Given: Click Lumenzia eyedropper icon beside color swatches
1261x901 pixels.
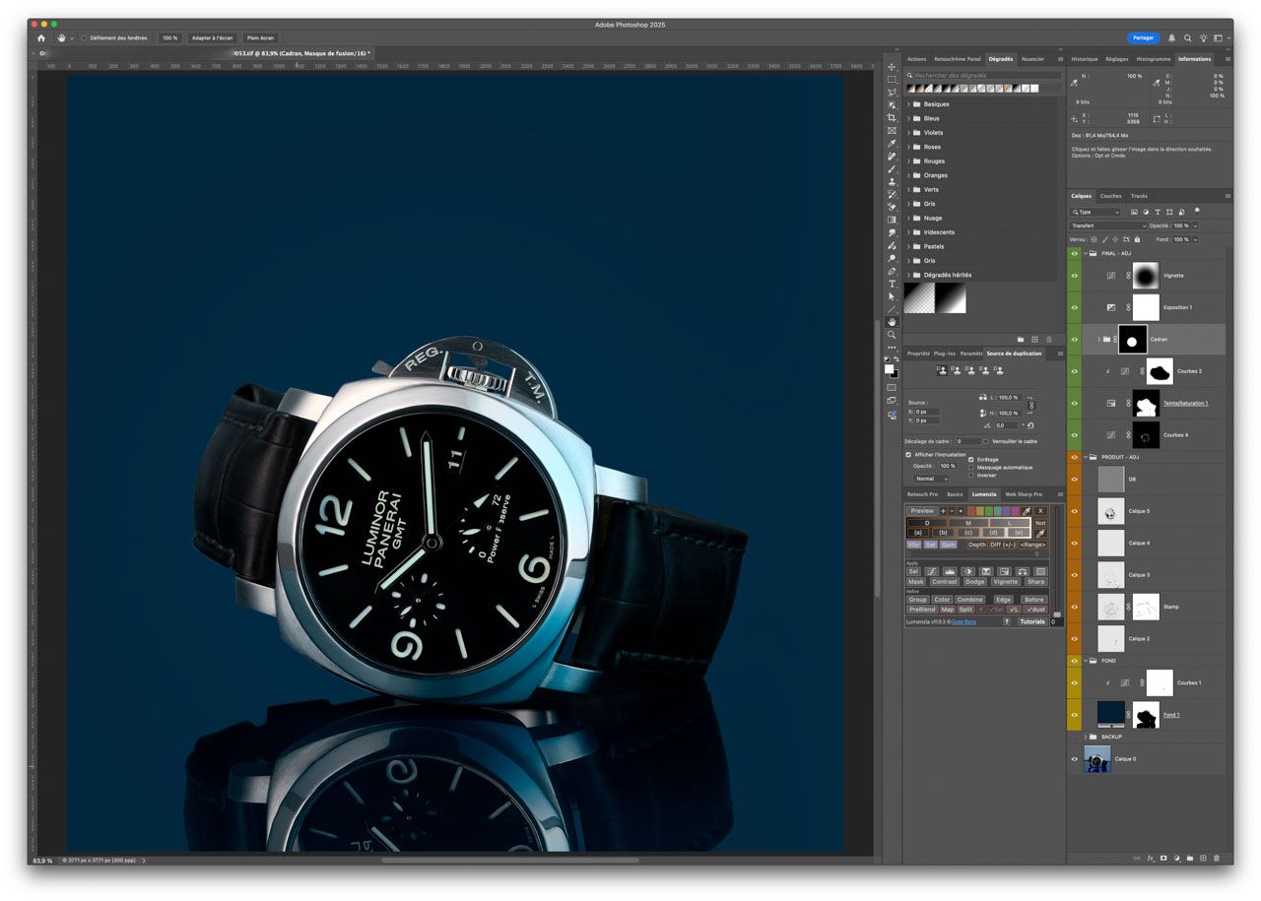Looking at the screenshot, I should [x=1026, y=511].
